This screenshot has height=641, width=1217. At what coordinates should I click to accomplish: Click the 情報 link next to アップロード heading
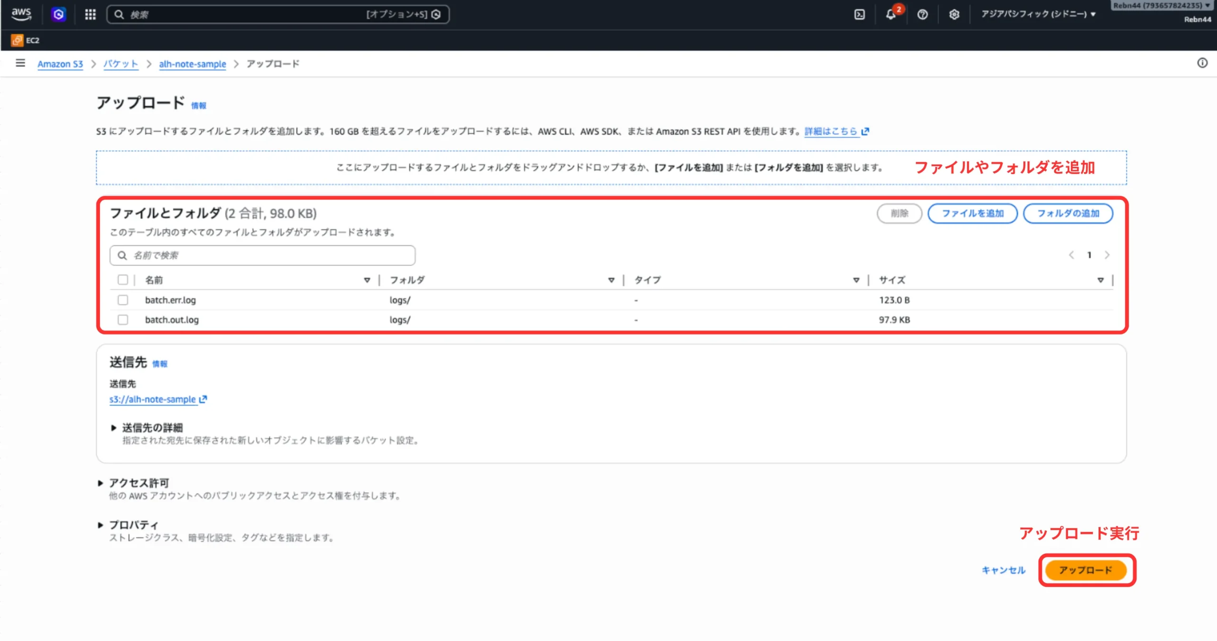click(199, 106)
